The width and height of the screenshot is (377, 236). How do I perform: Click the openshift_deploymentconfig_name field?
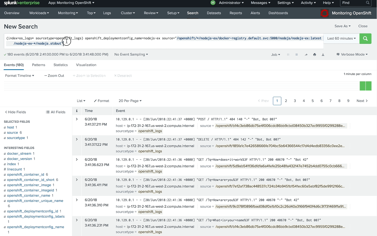coord(36,227)
